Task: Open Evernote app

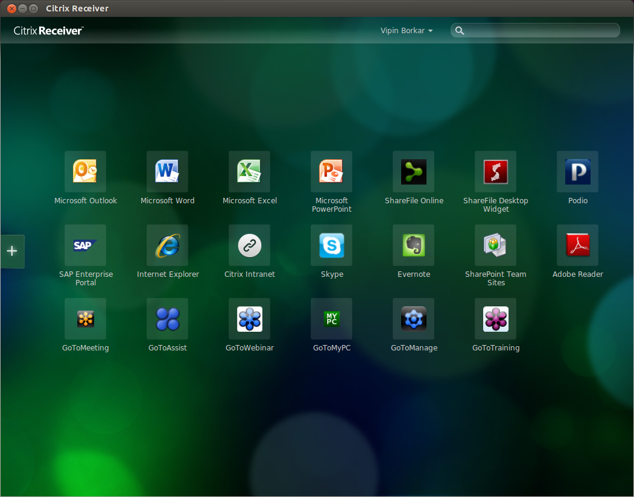Action: click(413, 245)
